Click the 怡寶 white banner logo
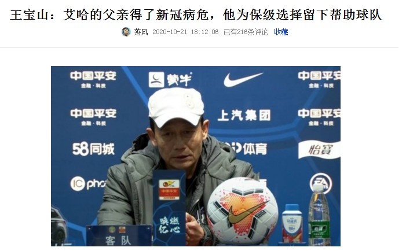The height and width of the screenshot is (251, 417). click(x=319, y=150)
